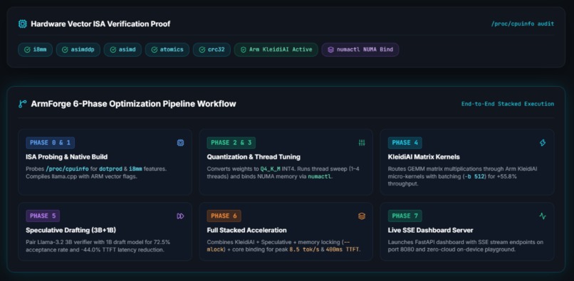Click the PHASE 2 & 3 badge

point(231,143)
